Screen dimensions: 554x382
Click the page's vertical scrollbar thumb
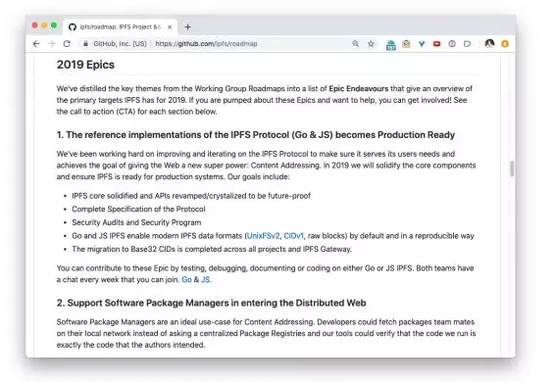(512, 168)
